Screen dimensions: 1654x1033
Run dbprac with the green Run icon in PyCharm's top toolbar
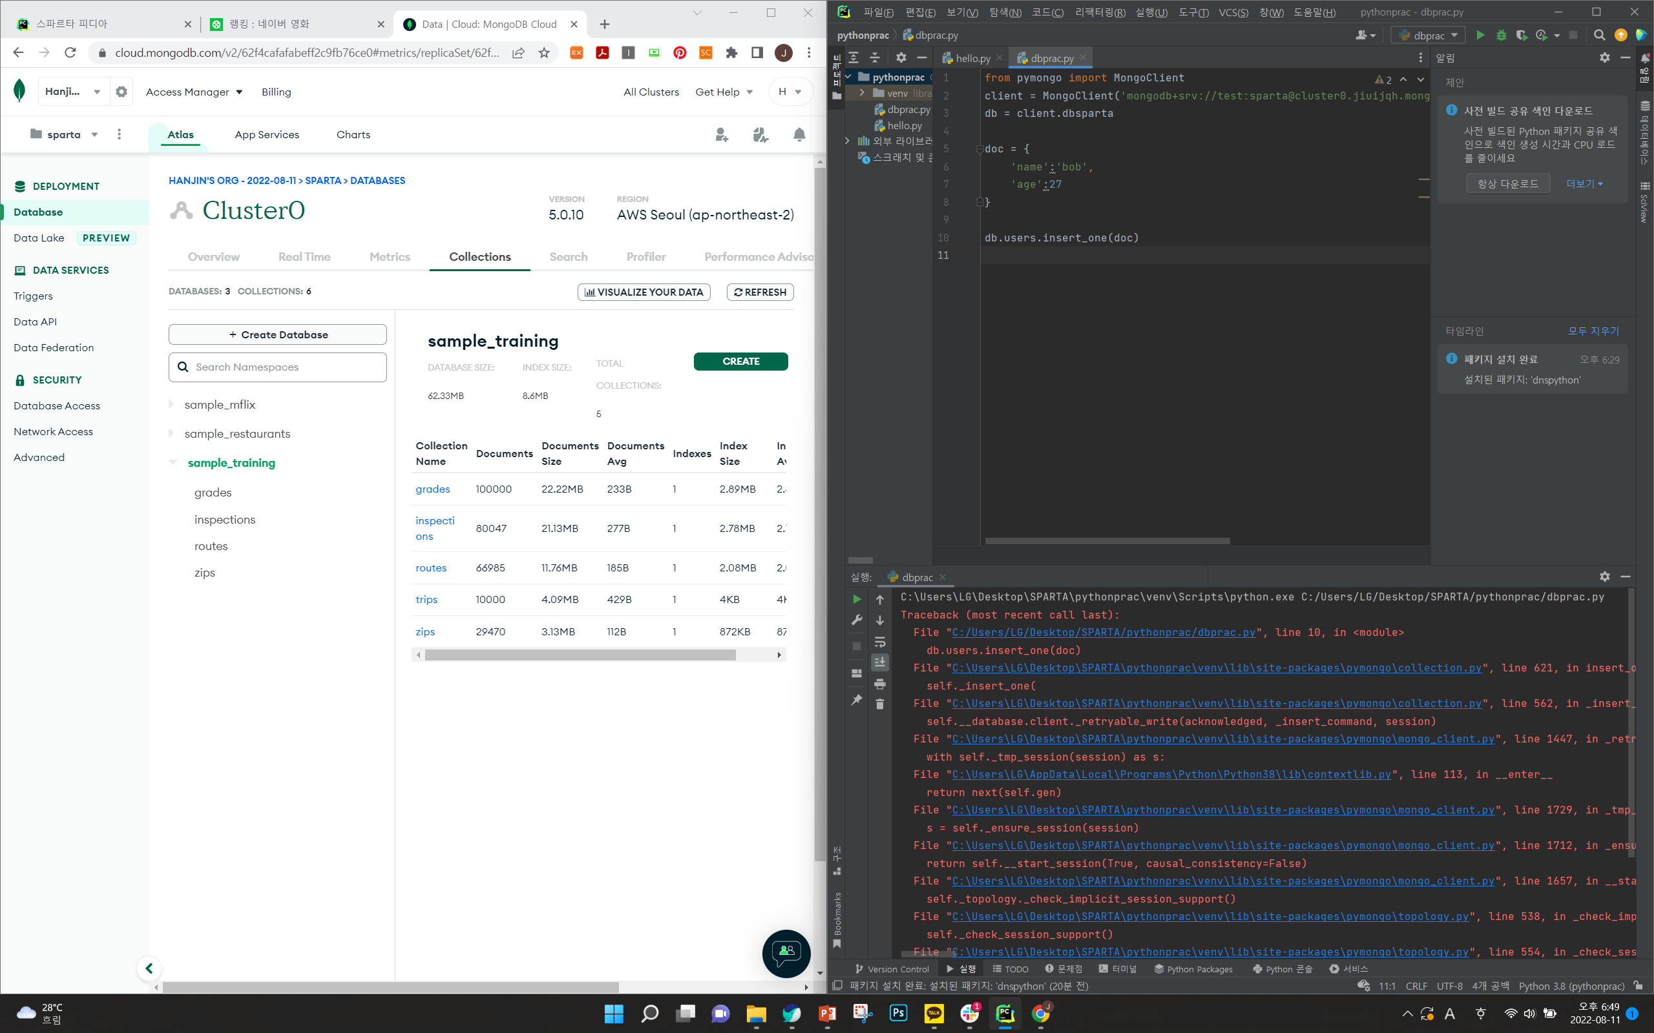[x=1480, y=36]
